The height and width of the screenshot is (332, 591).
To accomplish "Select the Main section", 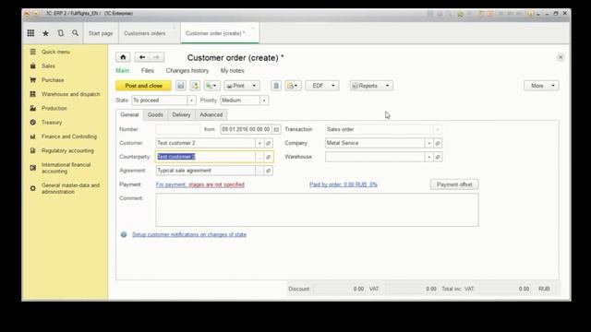I will point(123,71).
